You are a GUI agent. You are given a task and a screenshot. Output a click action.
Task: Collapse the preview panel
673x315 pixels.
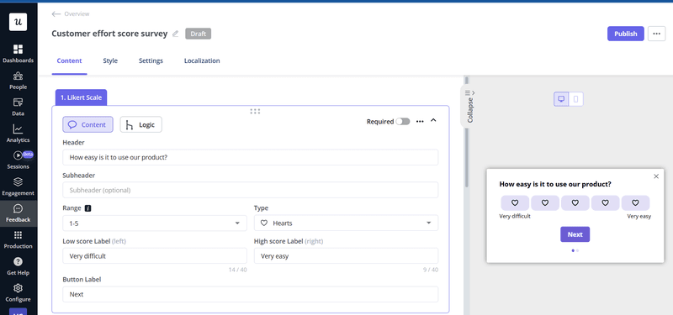click(470, 107)
